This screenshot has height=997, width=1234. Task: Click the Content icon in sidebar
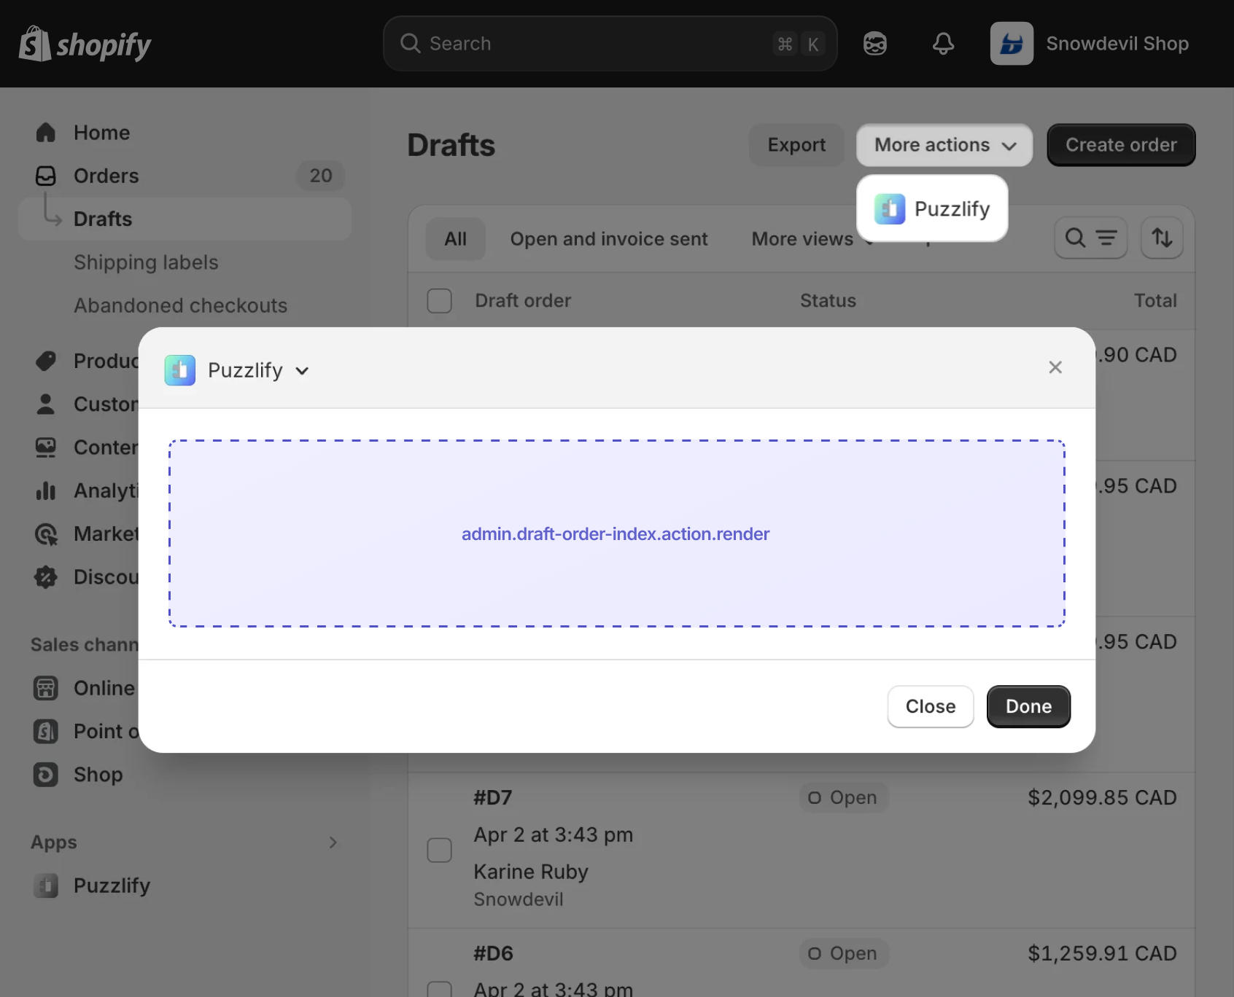46,447
